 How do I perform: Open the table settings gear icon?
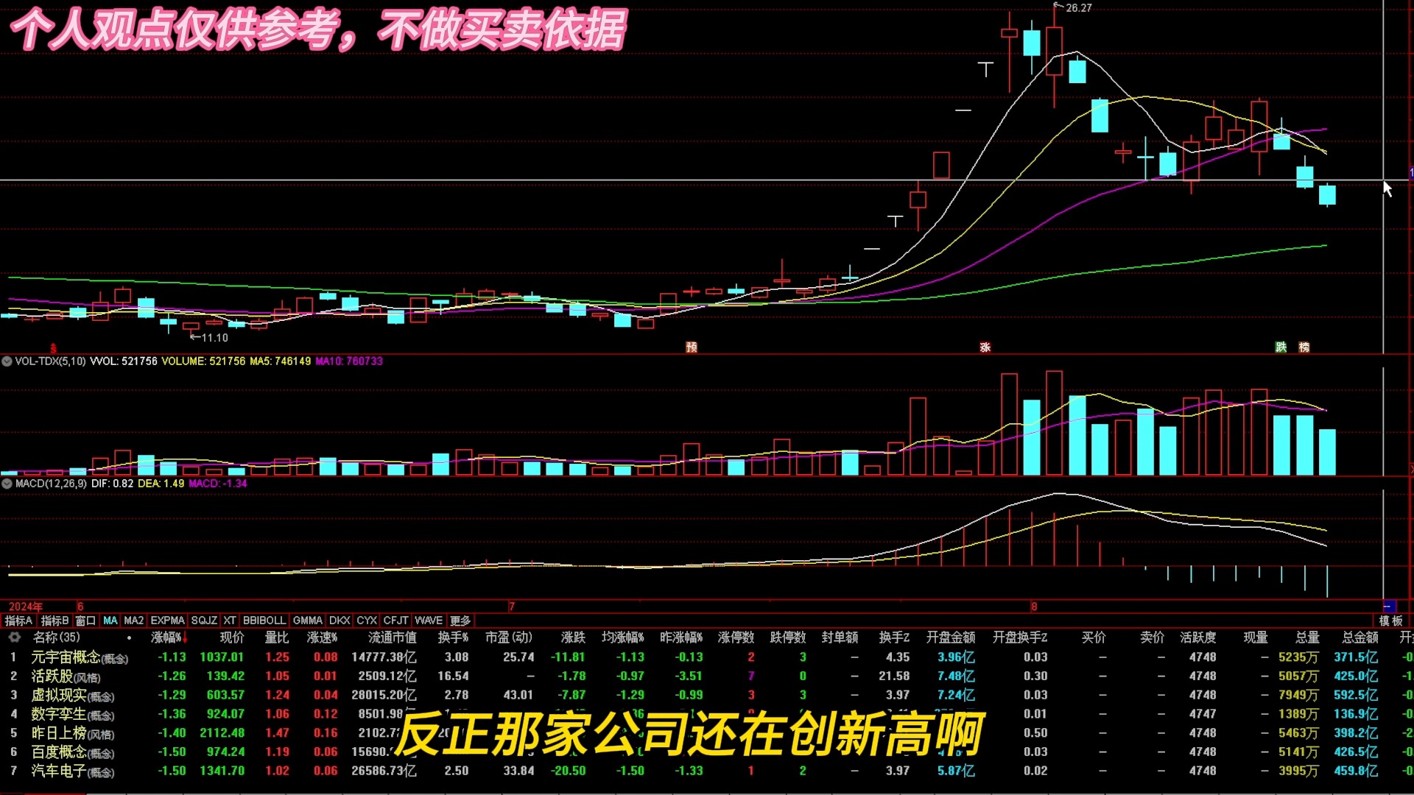point(13,637)
